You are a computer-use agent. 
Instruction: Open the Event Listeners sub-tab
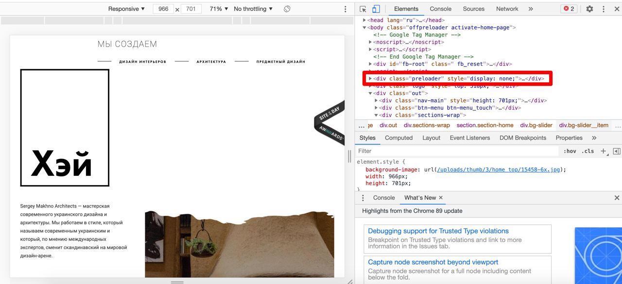click(x=469, y=138)
